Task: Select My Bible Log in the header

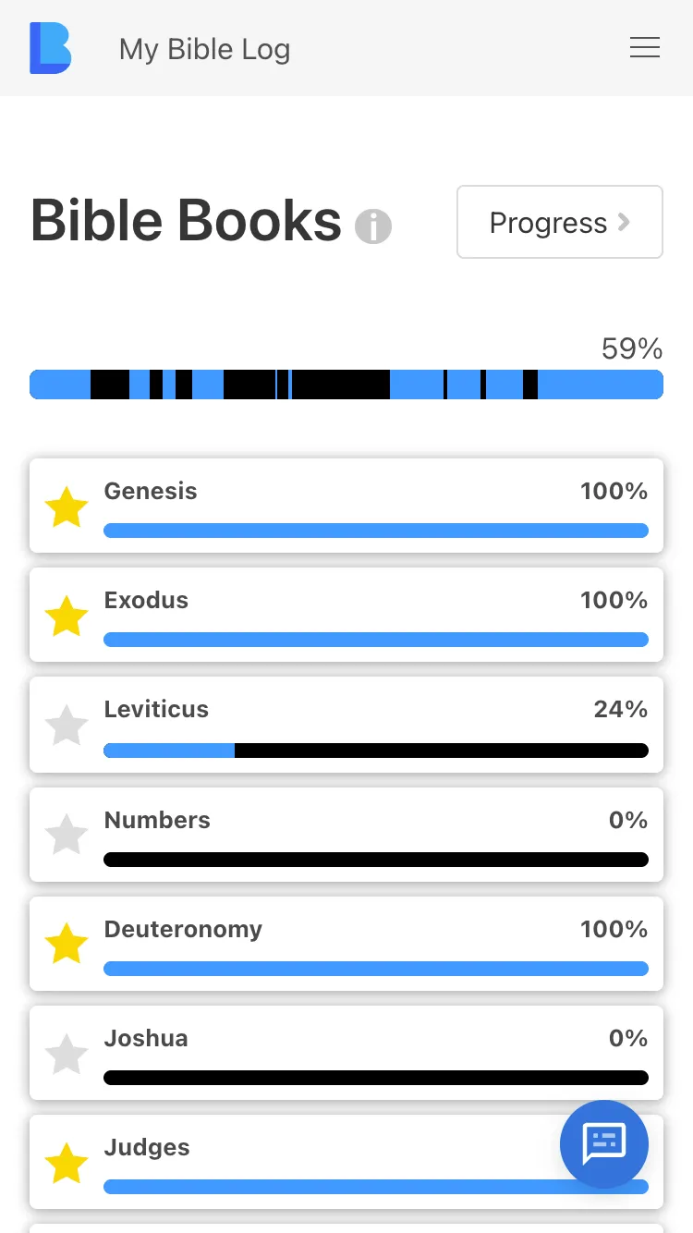Action: pyautogui.click(x=204, y=49)
